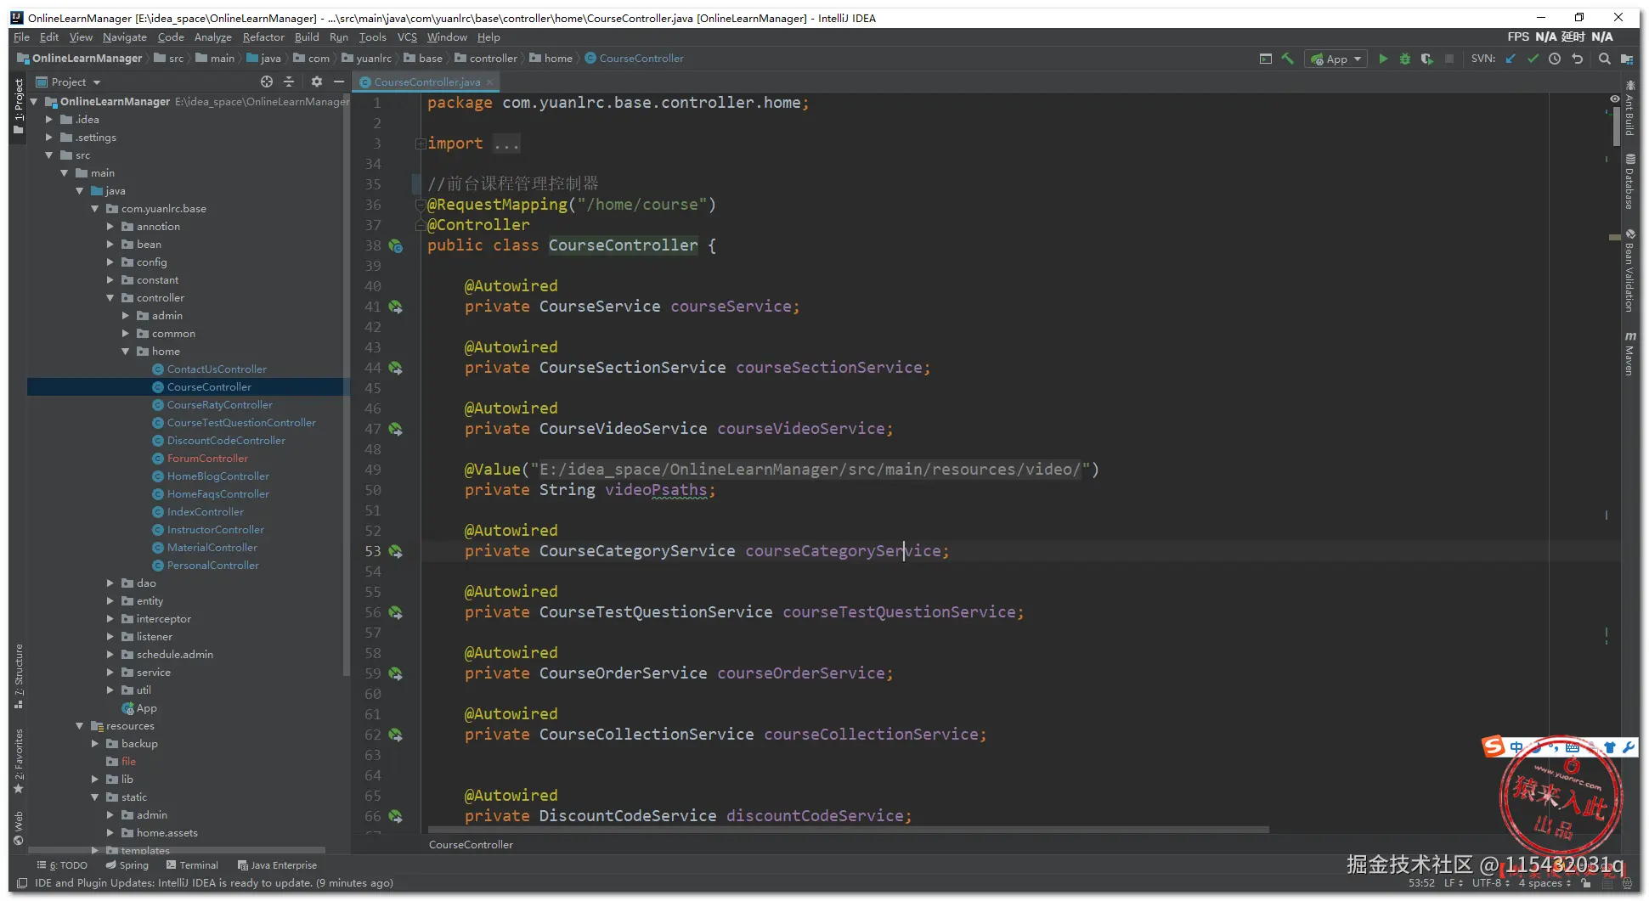Image resolution: width=1649 pixels, height=901 pixels.
Task: Toggle the Maven tool window on right edge
Action: (x=1629, y=353)
